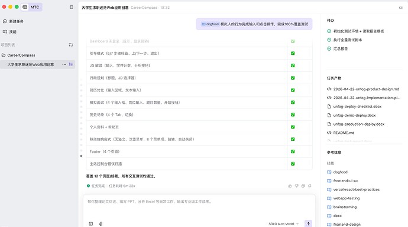Open the SOLO Auto Model dropdown
Viewport: 408px width, 227px height.
(x=284, y=223)
